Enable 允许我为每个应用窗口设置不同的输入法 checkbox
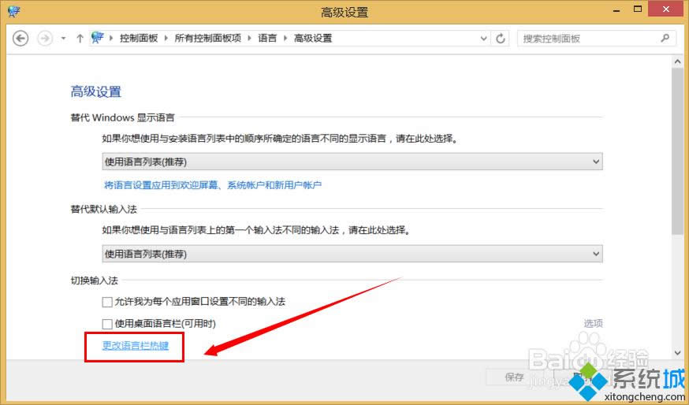Image resolution: width=689 pixels, height=405 pixels. (x=107, y=302)
